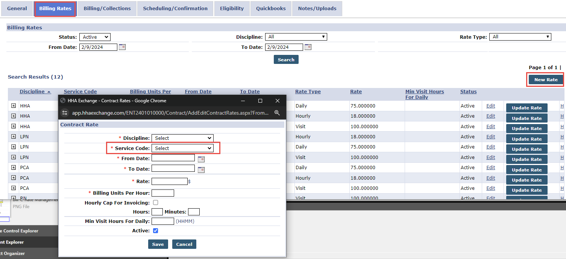This screenshot has width=566, height=259.
Task: Expand the HHA Daily rate row
Action: [x=14, y=106]
